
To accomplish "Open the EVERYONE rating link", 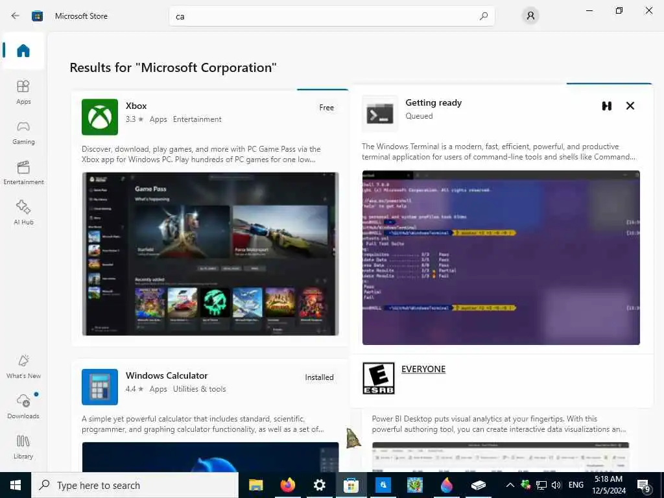I will click(x=423, y=369).
